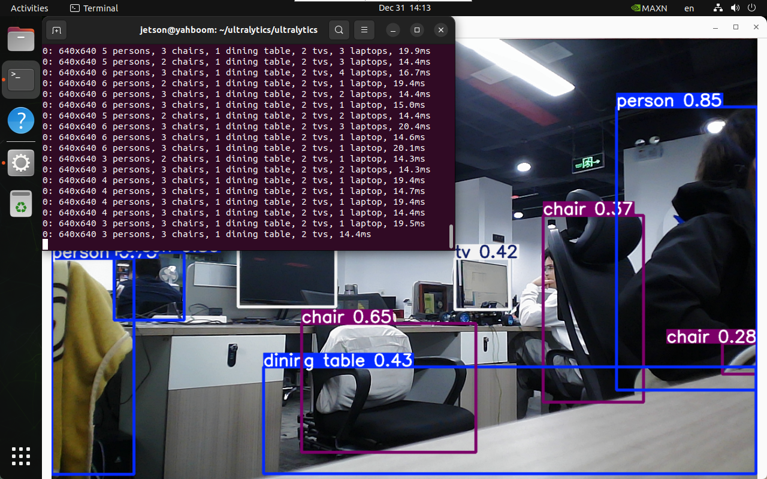This screenshot has height=479, width=767.
Task: Click the NVIDIA MAXN power mode indicator
Action: (x=649, y=8)
